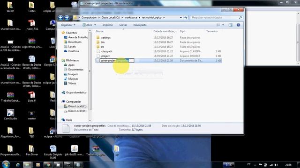This screenshot has height=168, width=300.
Task: Select the CamStudio desktop icon
Action: coord(10,114)
